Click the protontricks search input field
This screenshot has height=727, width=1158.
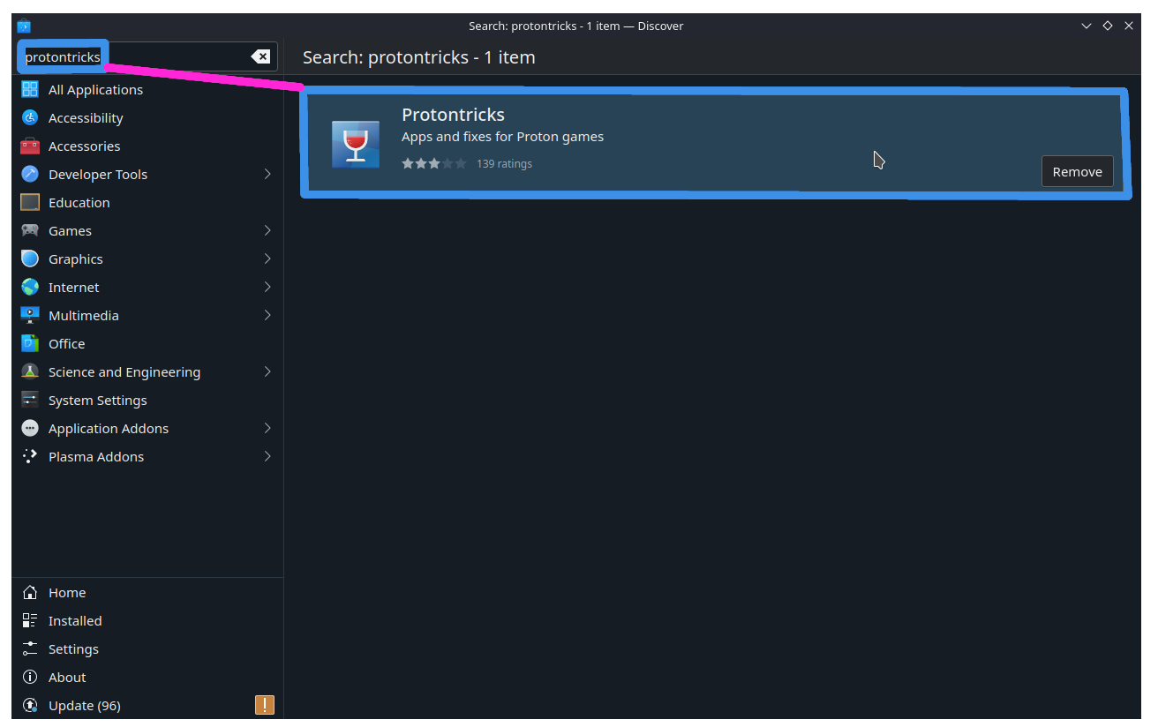[147, 56]
